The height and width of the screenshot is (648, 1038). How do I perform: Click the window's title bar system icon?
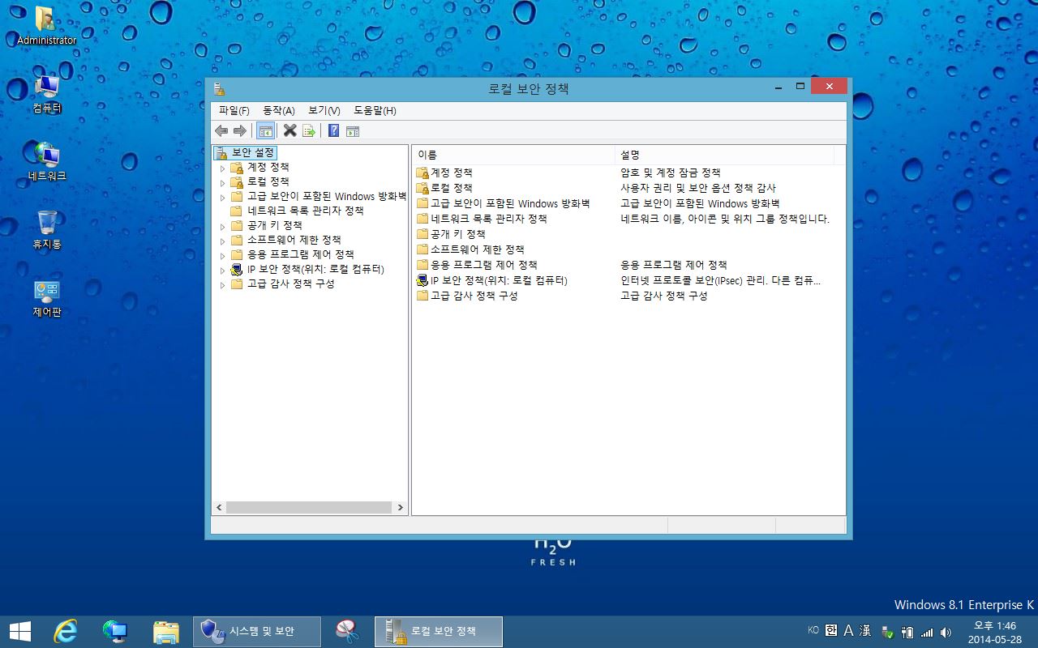point(219,88)
